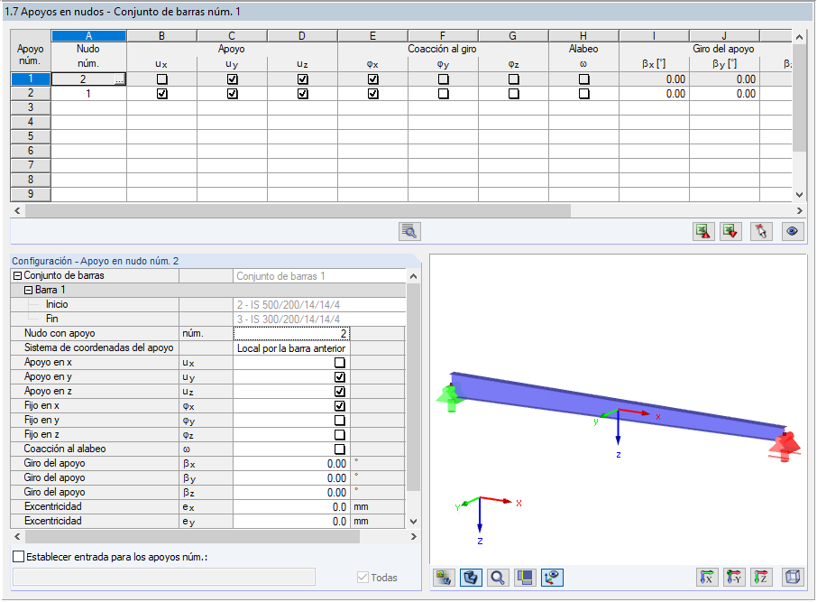Click the overlapping squares section view icon
The image size is (817, 602).
pos(525,578)
